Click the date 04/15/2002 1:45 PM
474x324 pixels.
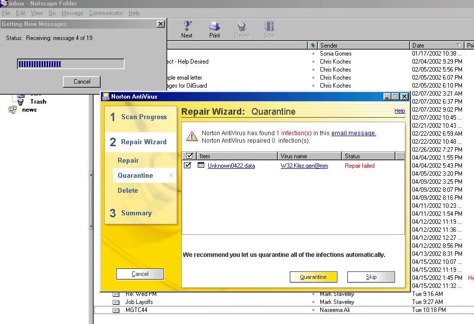[x=437, y=278]
